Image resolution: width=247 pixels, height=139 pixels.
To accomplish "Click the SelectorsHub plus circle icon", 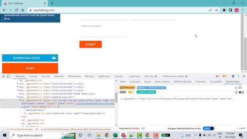I will (x=240, y=88).
